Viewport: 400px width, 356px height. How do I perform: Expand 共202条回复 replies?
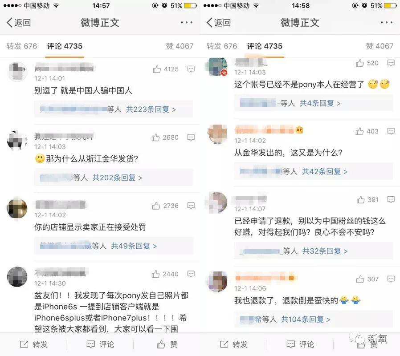(117, 178)
